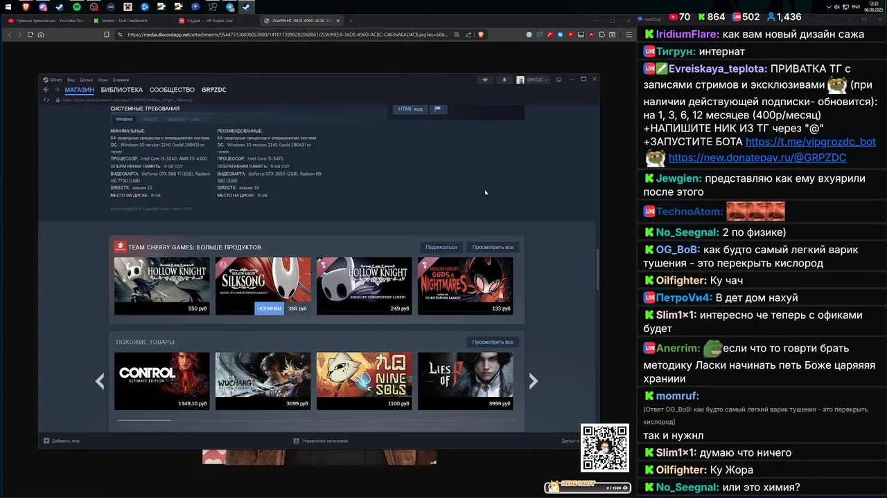887x498 pixels.
Task: Share this page from the address bar
Action: pyautogui.click(x=468, y=35)
